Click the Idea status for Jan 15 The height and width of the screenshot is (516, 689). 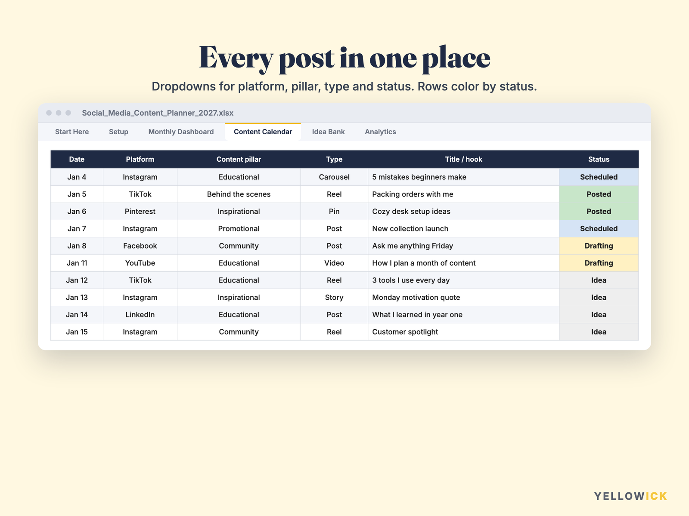[599, 332]
